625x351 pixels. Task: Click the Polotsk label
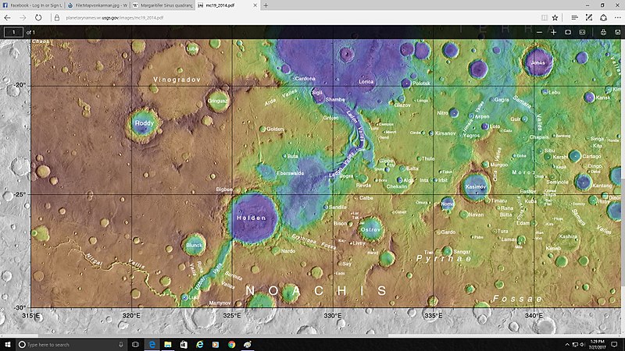click(421, 83)
